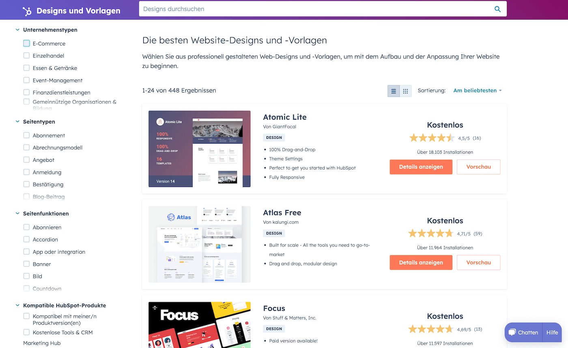Screen dimensions: 568x348
Task: Click the Designs und Vorlagen header title
Action: click(x=78, y=11)
